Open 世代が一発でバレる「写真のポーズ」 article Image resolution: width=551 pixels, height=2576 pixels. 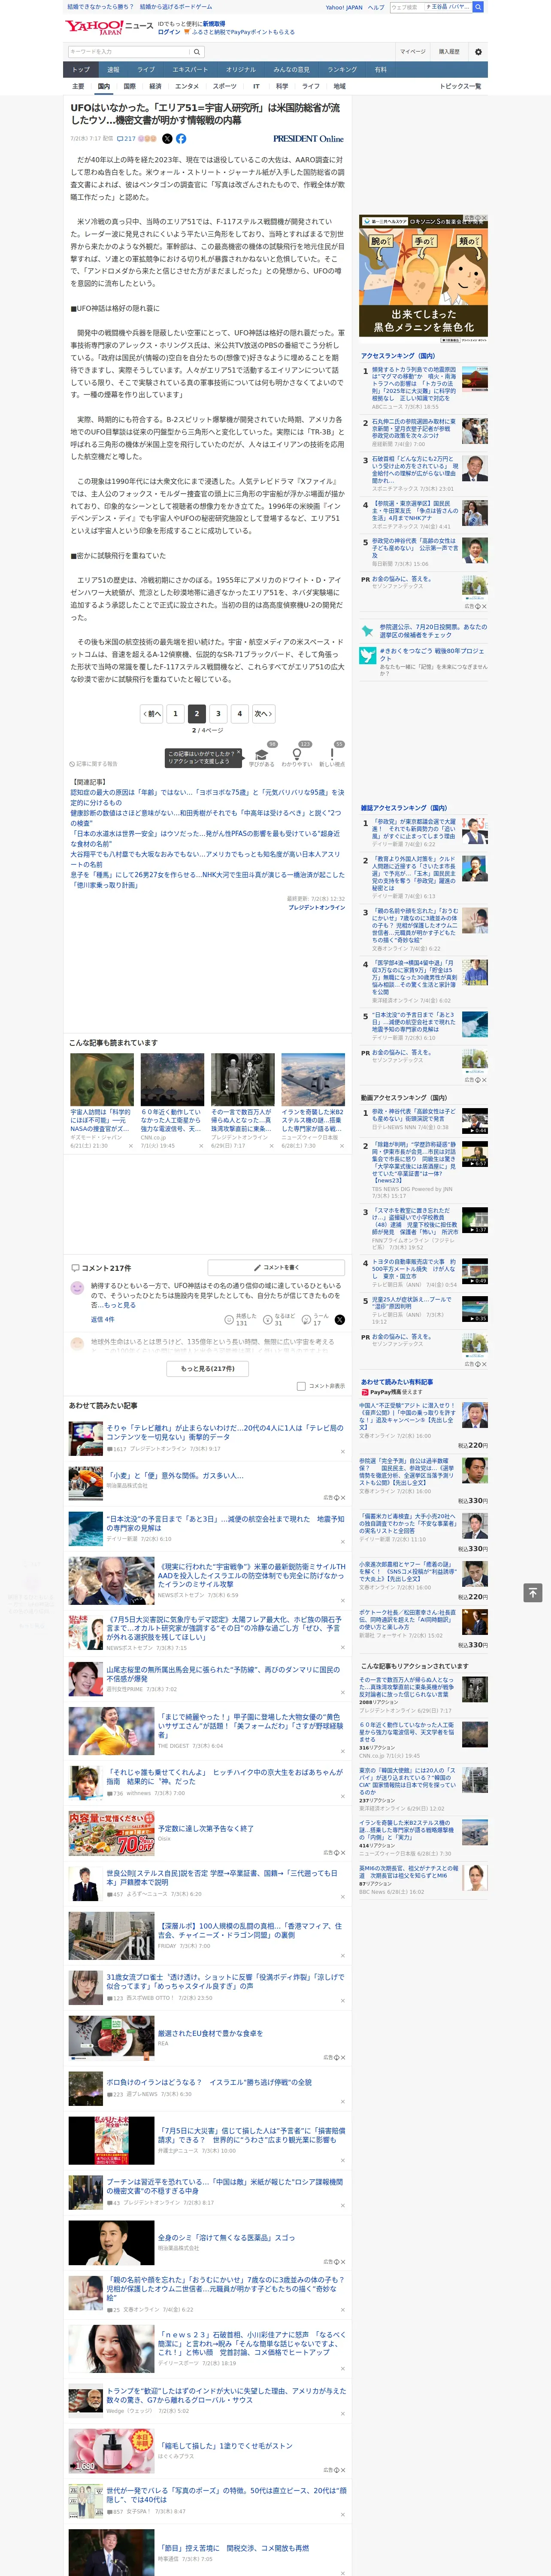(x=226, y=2495)
